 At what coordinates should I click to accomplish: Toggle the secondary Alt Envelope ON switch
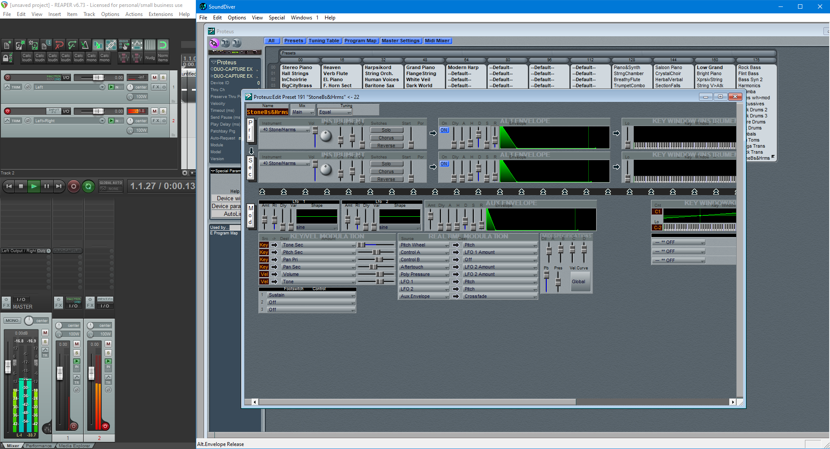444,164
